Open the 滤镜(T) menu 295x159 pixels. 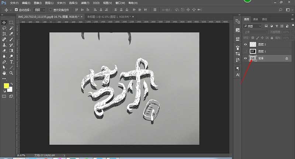click(85, 3)
